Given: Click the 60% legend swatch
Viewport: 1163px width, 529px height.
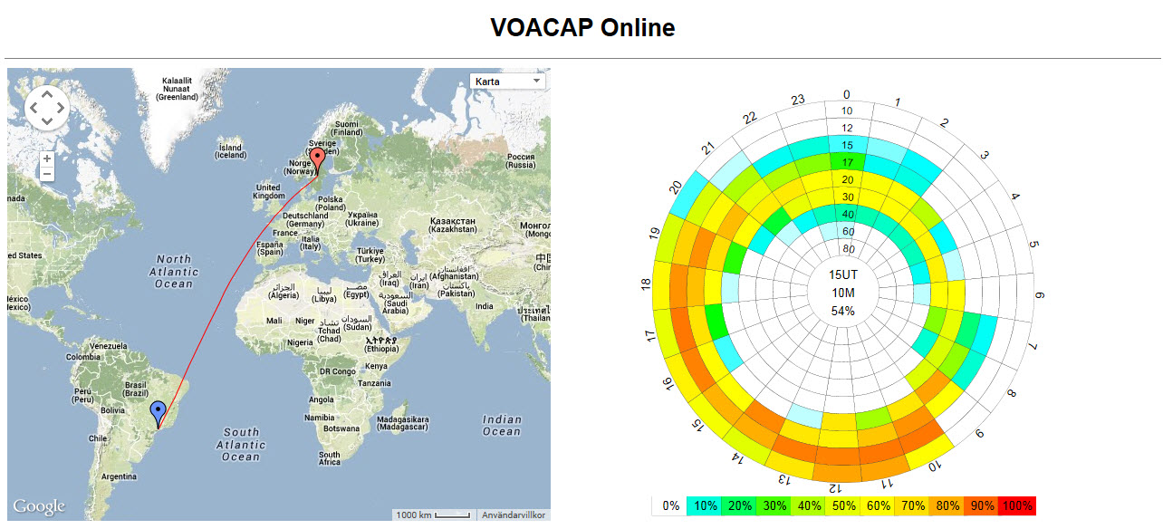Looking at the screenshot, I should pos(877,505).
